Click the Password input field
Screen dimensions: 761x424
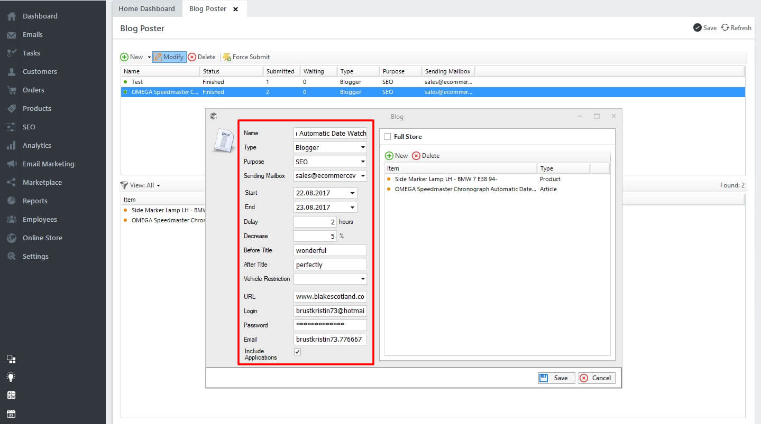tap(330, 325)
